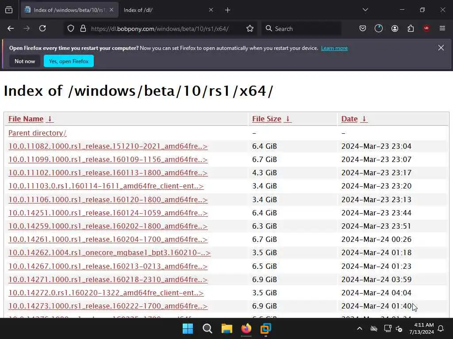This screenshot has width=453, height=339.
Task: Click the 10.0.14267.1000 rs1_release link
Action: (x=108, y=266)
